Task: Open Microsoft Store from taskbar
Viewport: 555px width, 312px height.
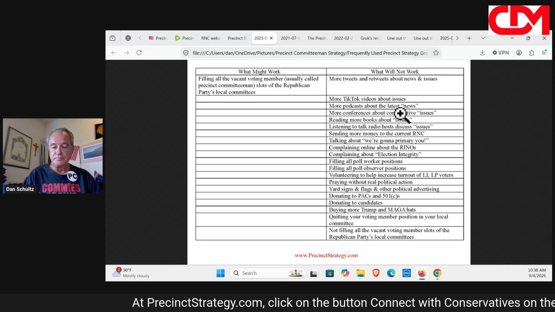Action: click(330, 273)
